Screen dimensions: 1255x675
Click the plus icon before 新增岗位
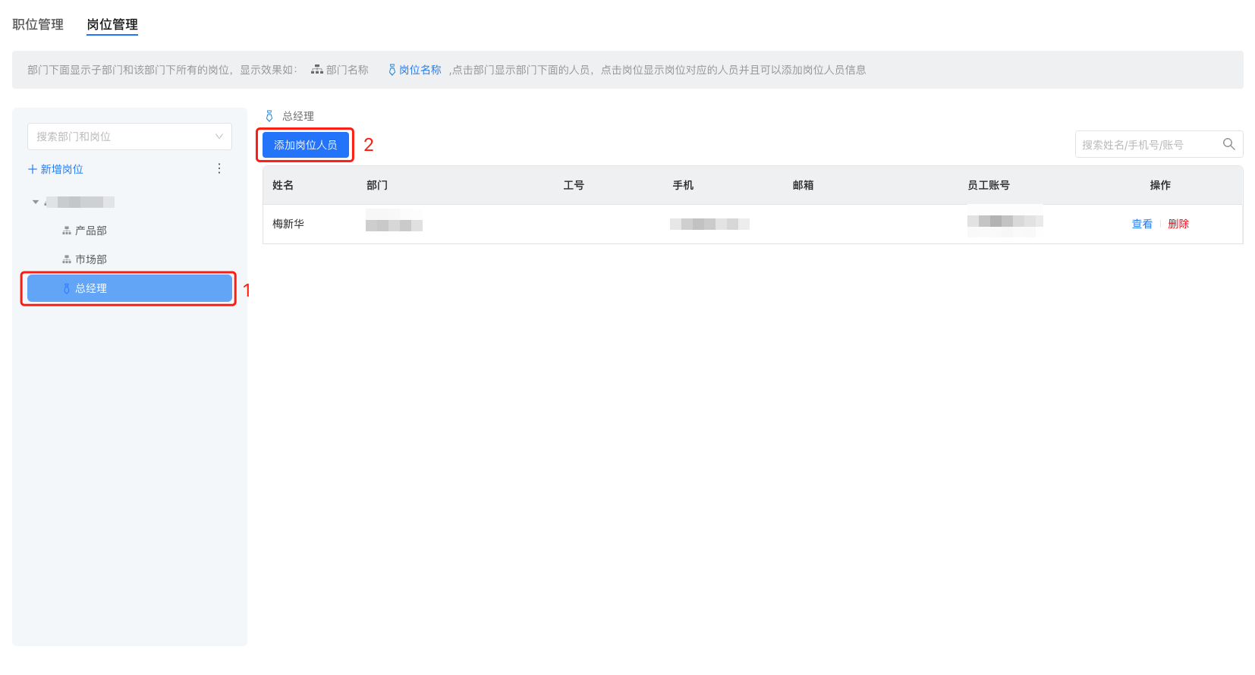click(x=33, y=169)
